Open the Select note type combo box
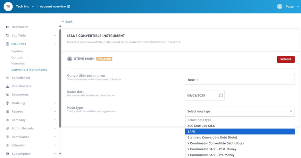The image size is (301, 158). click(x=239, y=111)
